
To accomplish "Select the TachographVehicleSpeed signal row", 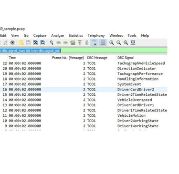I will 84,63.
